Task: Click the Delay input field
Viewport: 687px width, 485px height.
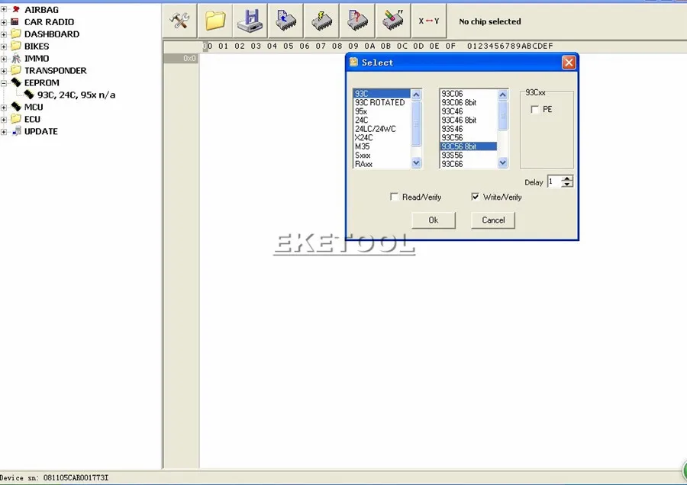Action: [x=555, y=181]
